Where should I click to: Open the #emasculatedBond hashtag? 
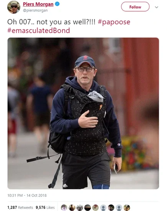[39, 30]
